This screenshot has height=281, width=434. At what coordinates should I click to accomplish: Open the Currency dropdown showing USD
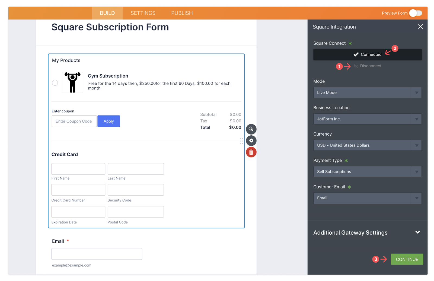pyautogui.click(x=367, y=145)
